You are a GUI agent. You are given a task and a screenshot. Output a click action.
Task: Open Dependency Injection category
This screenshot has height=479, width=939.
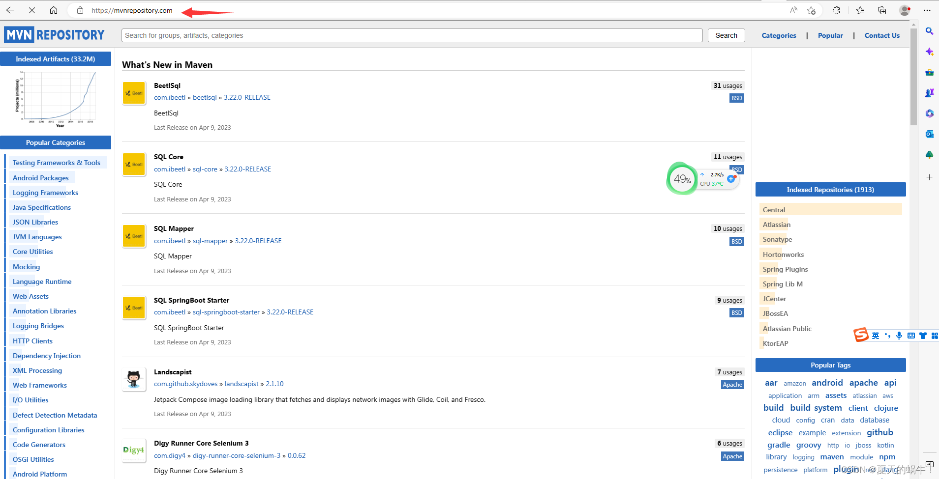[47, 356]
